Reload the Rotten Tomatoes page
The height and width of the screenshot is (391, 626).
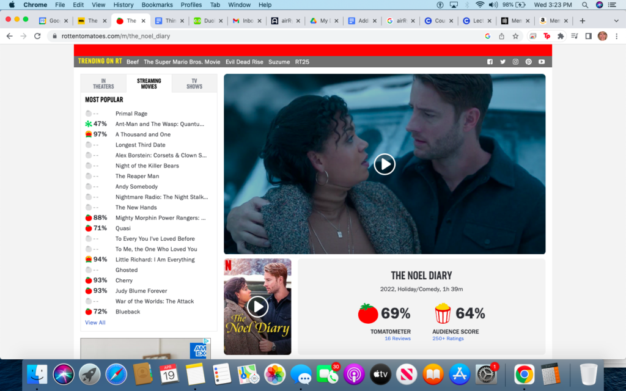[37, 36]
